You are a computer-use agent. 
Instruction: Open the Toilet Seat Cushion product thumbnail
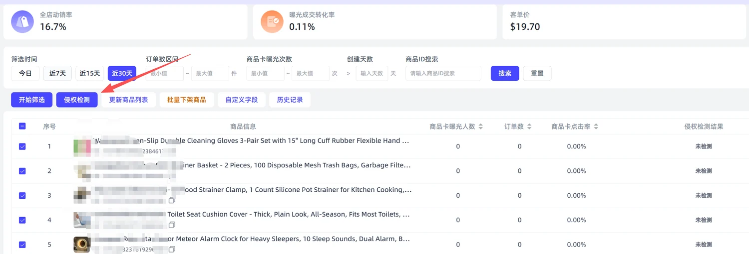coord(82,220)
